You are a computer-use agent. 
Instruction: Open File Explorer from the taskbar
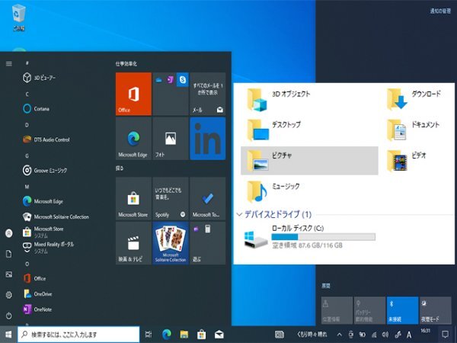(184, 335)
